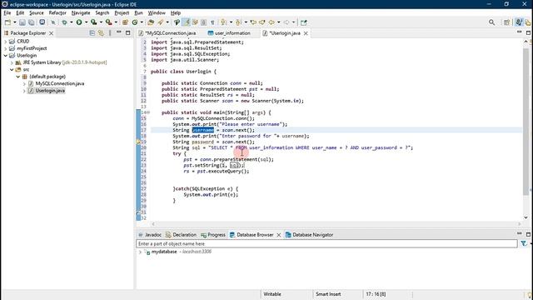The image size is (533, 300).
Task: Click the Database Browser filter icon
Action: [524, 243]
